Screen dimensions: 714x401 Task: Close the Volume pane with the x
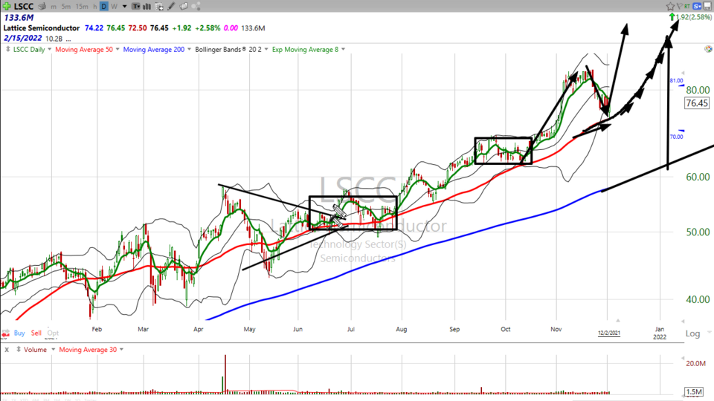7,350
